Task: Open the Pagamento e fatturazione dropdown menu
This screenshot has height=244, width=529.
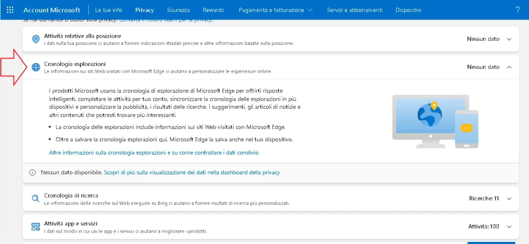Action: (x=276, y=10)
